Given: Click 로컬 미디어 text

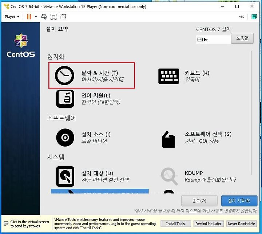Looking at the screenshot, I should [x=94, y=141].
